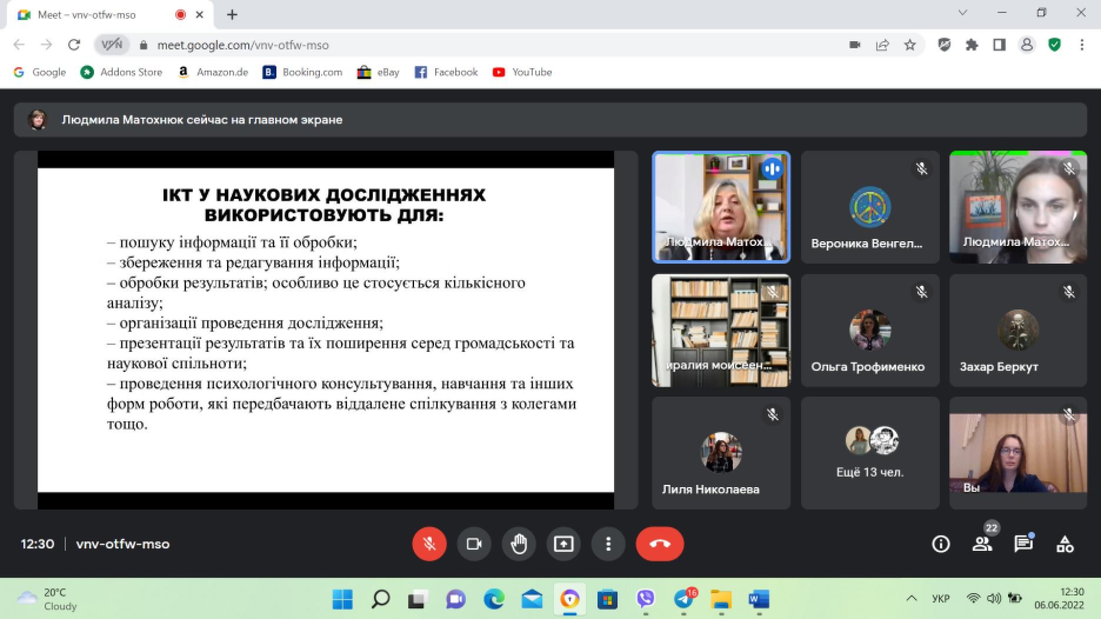Open Chrome extensions puzzle icon
Viewport: 1101px width, 619px height.
pyautogui.click(x=972, y=45)
